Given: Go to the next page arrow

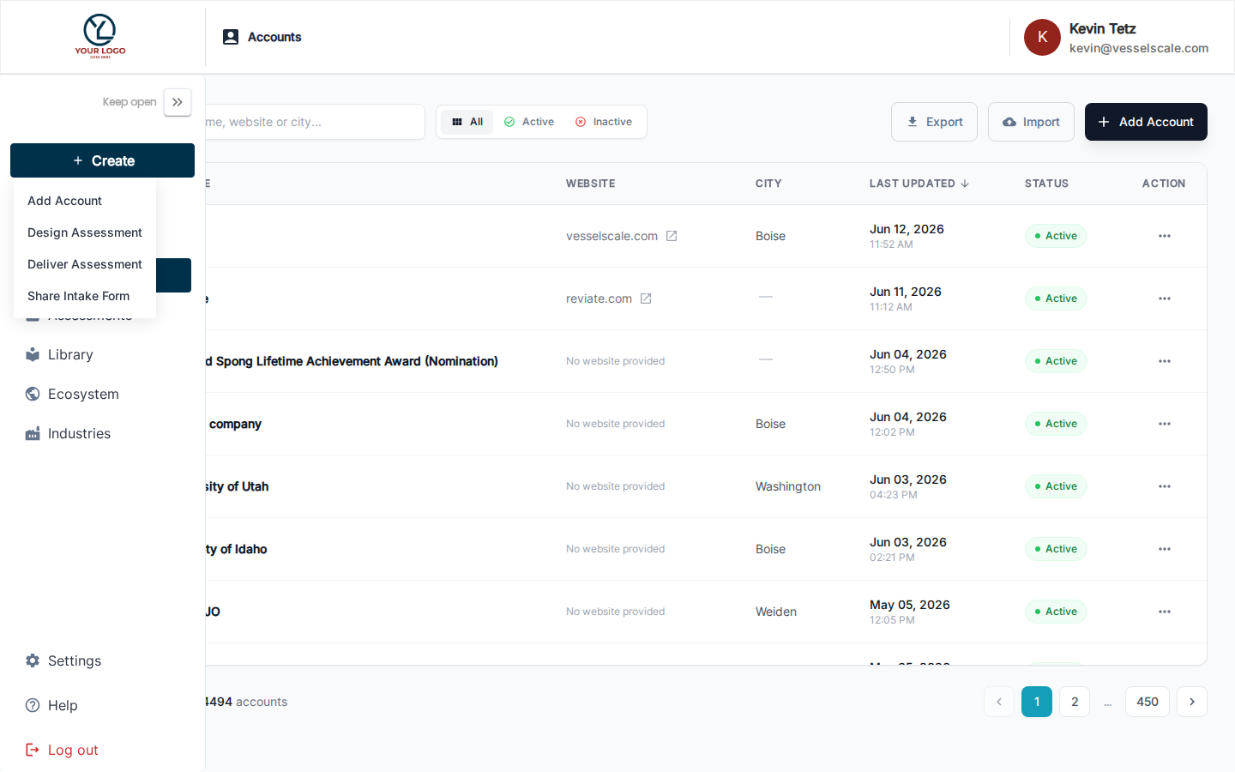Looking at the screenshot, I should 1192,702.
